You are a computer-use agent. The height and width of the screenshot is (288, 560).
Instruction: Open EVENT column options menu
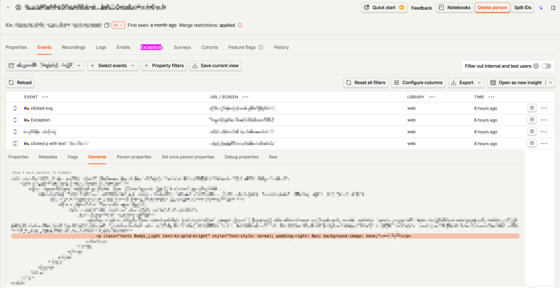[45, 97]
